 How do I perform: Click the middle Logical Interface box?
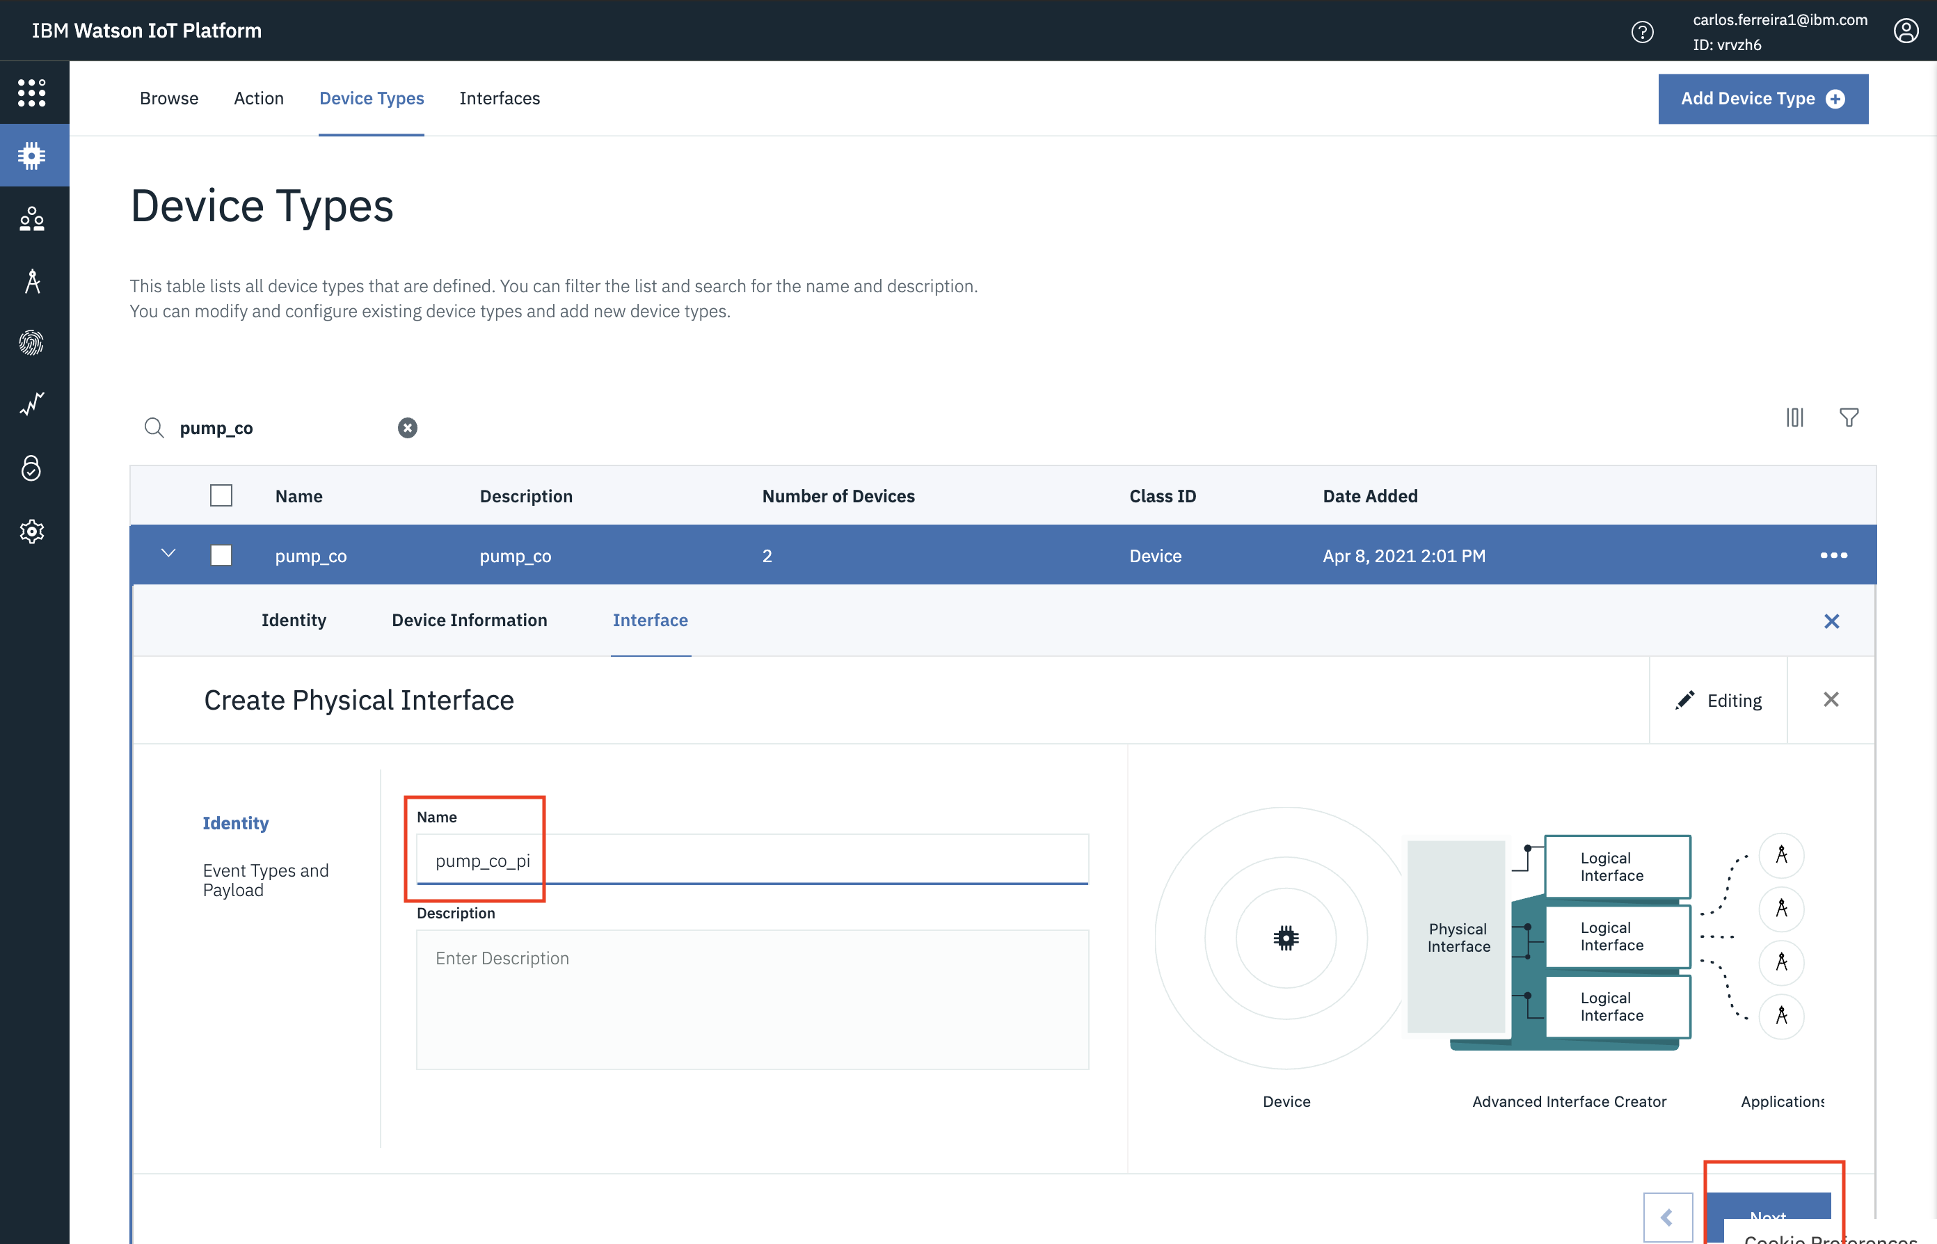pos(1617,936)
